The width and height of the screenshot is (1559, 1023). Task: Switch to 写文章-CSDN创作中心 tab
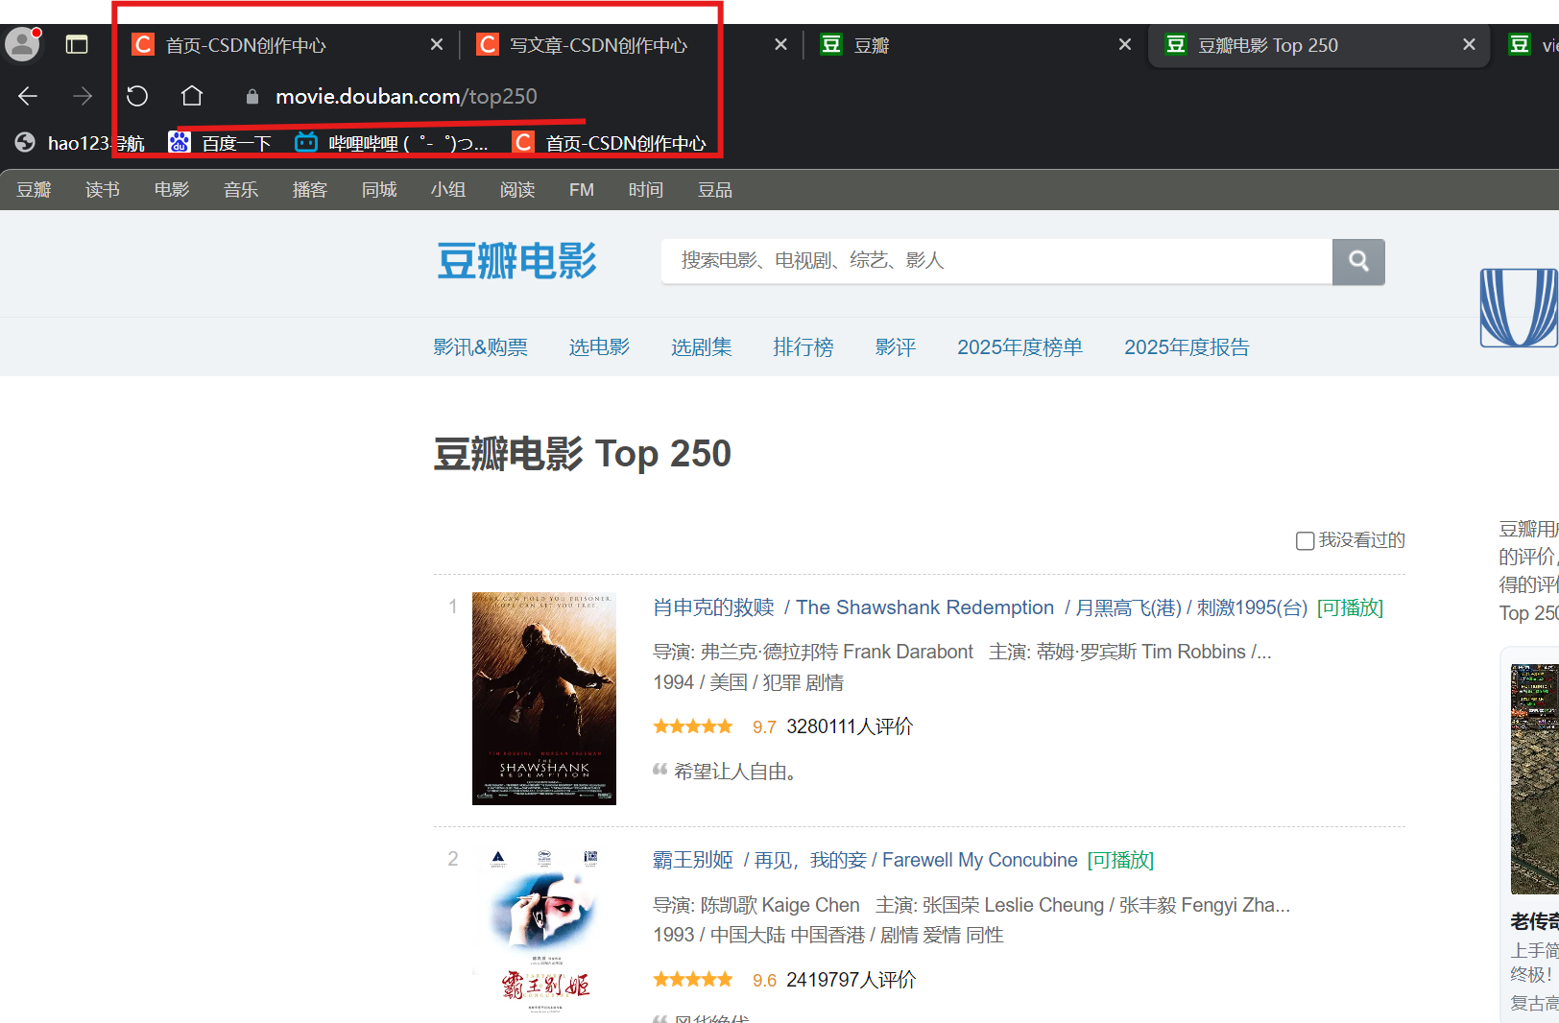coord(598,45)
